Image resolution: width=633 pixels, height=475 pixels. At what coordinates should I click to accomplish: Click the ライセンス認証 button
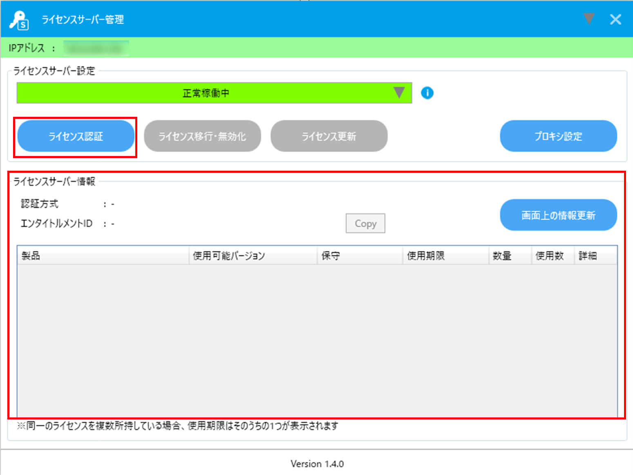click(x=76, y=136)
